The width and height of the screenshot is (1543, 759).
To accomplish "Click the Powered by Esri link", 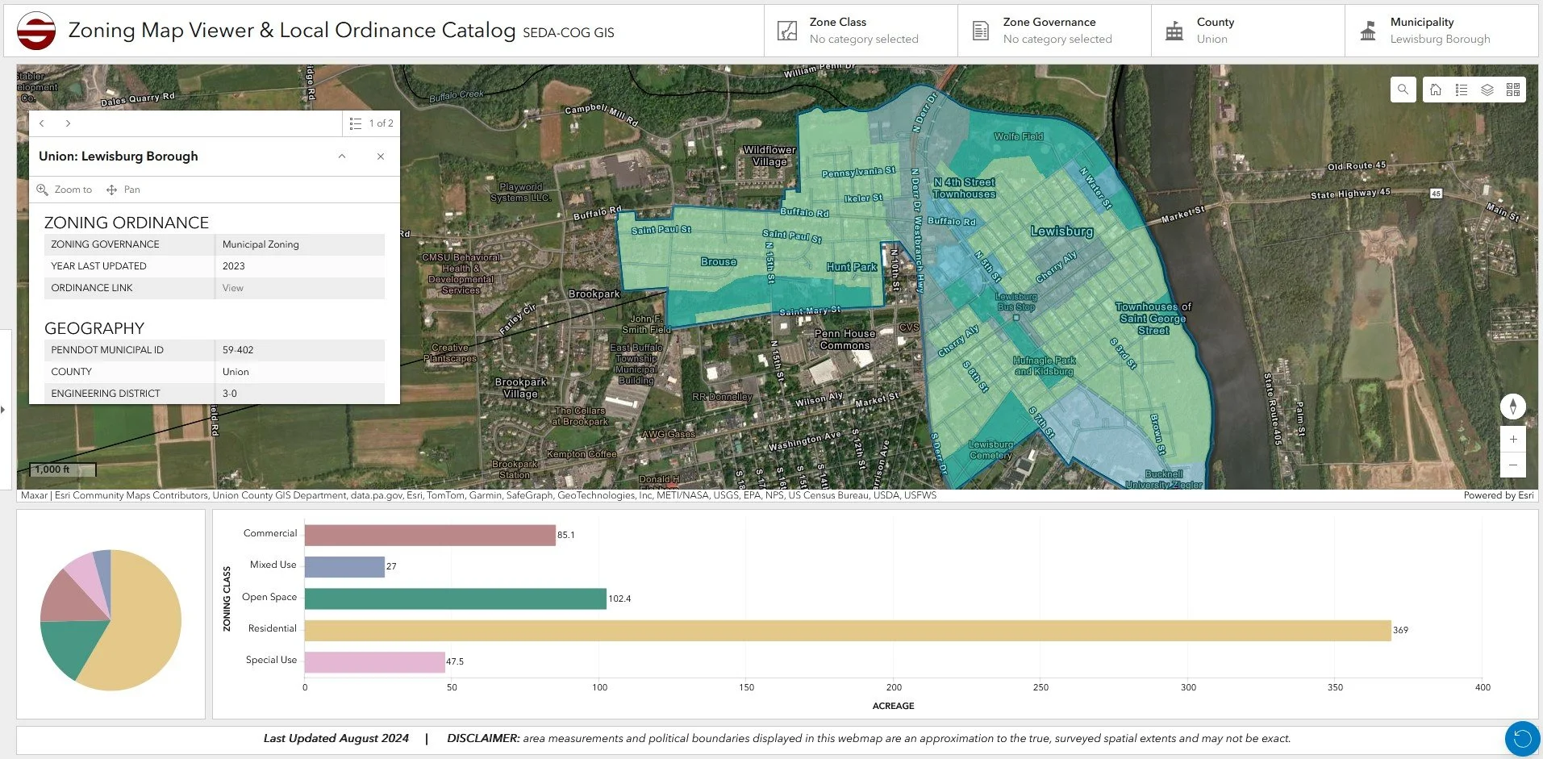I will (x=1499, y=495).
